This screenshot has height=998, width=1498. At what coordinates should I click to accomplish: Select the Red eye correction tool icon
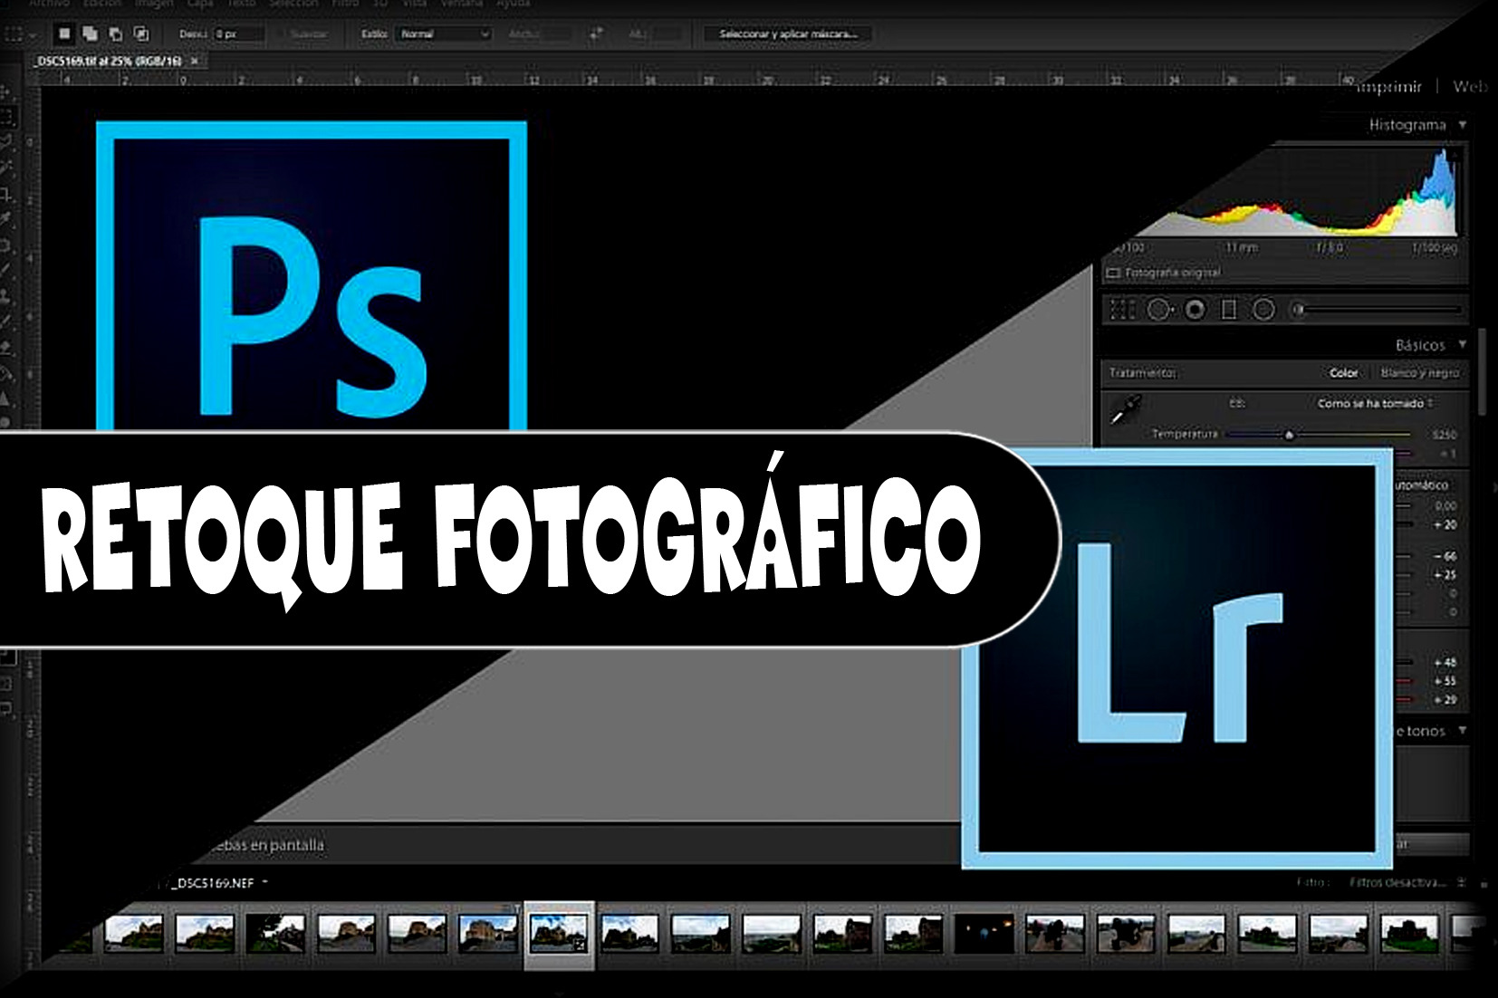[x=1196, y=311]
